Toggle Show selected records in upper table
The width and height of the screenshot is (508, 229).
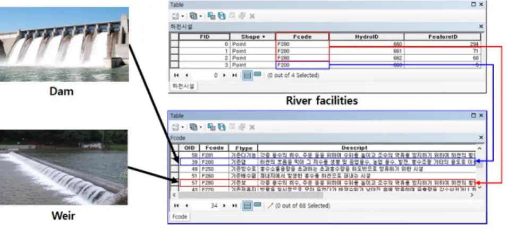coord(258,75)
